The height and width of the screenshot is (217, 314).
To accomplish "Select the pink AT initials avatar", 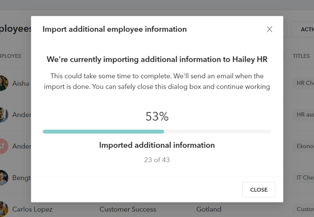I will [3, 146].
